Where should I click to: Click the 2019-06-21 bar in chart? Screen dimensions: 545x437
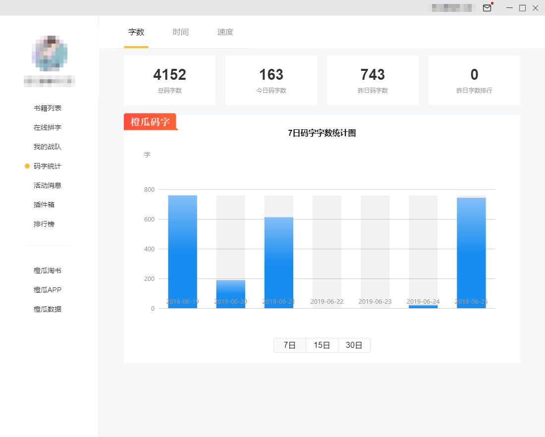pos(278,263)
